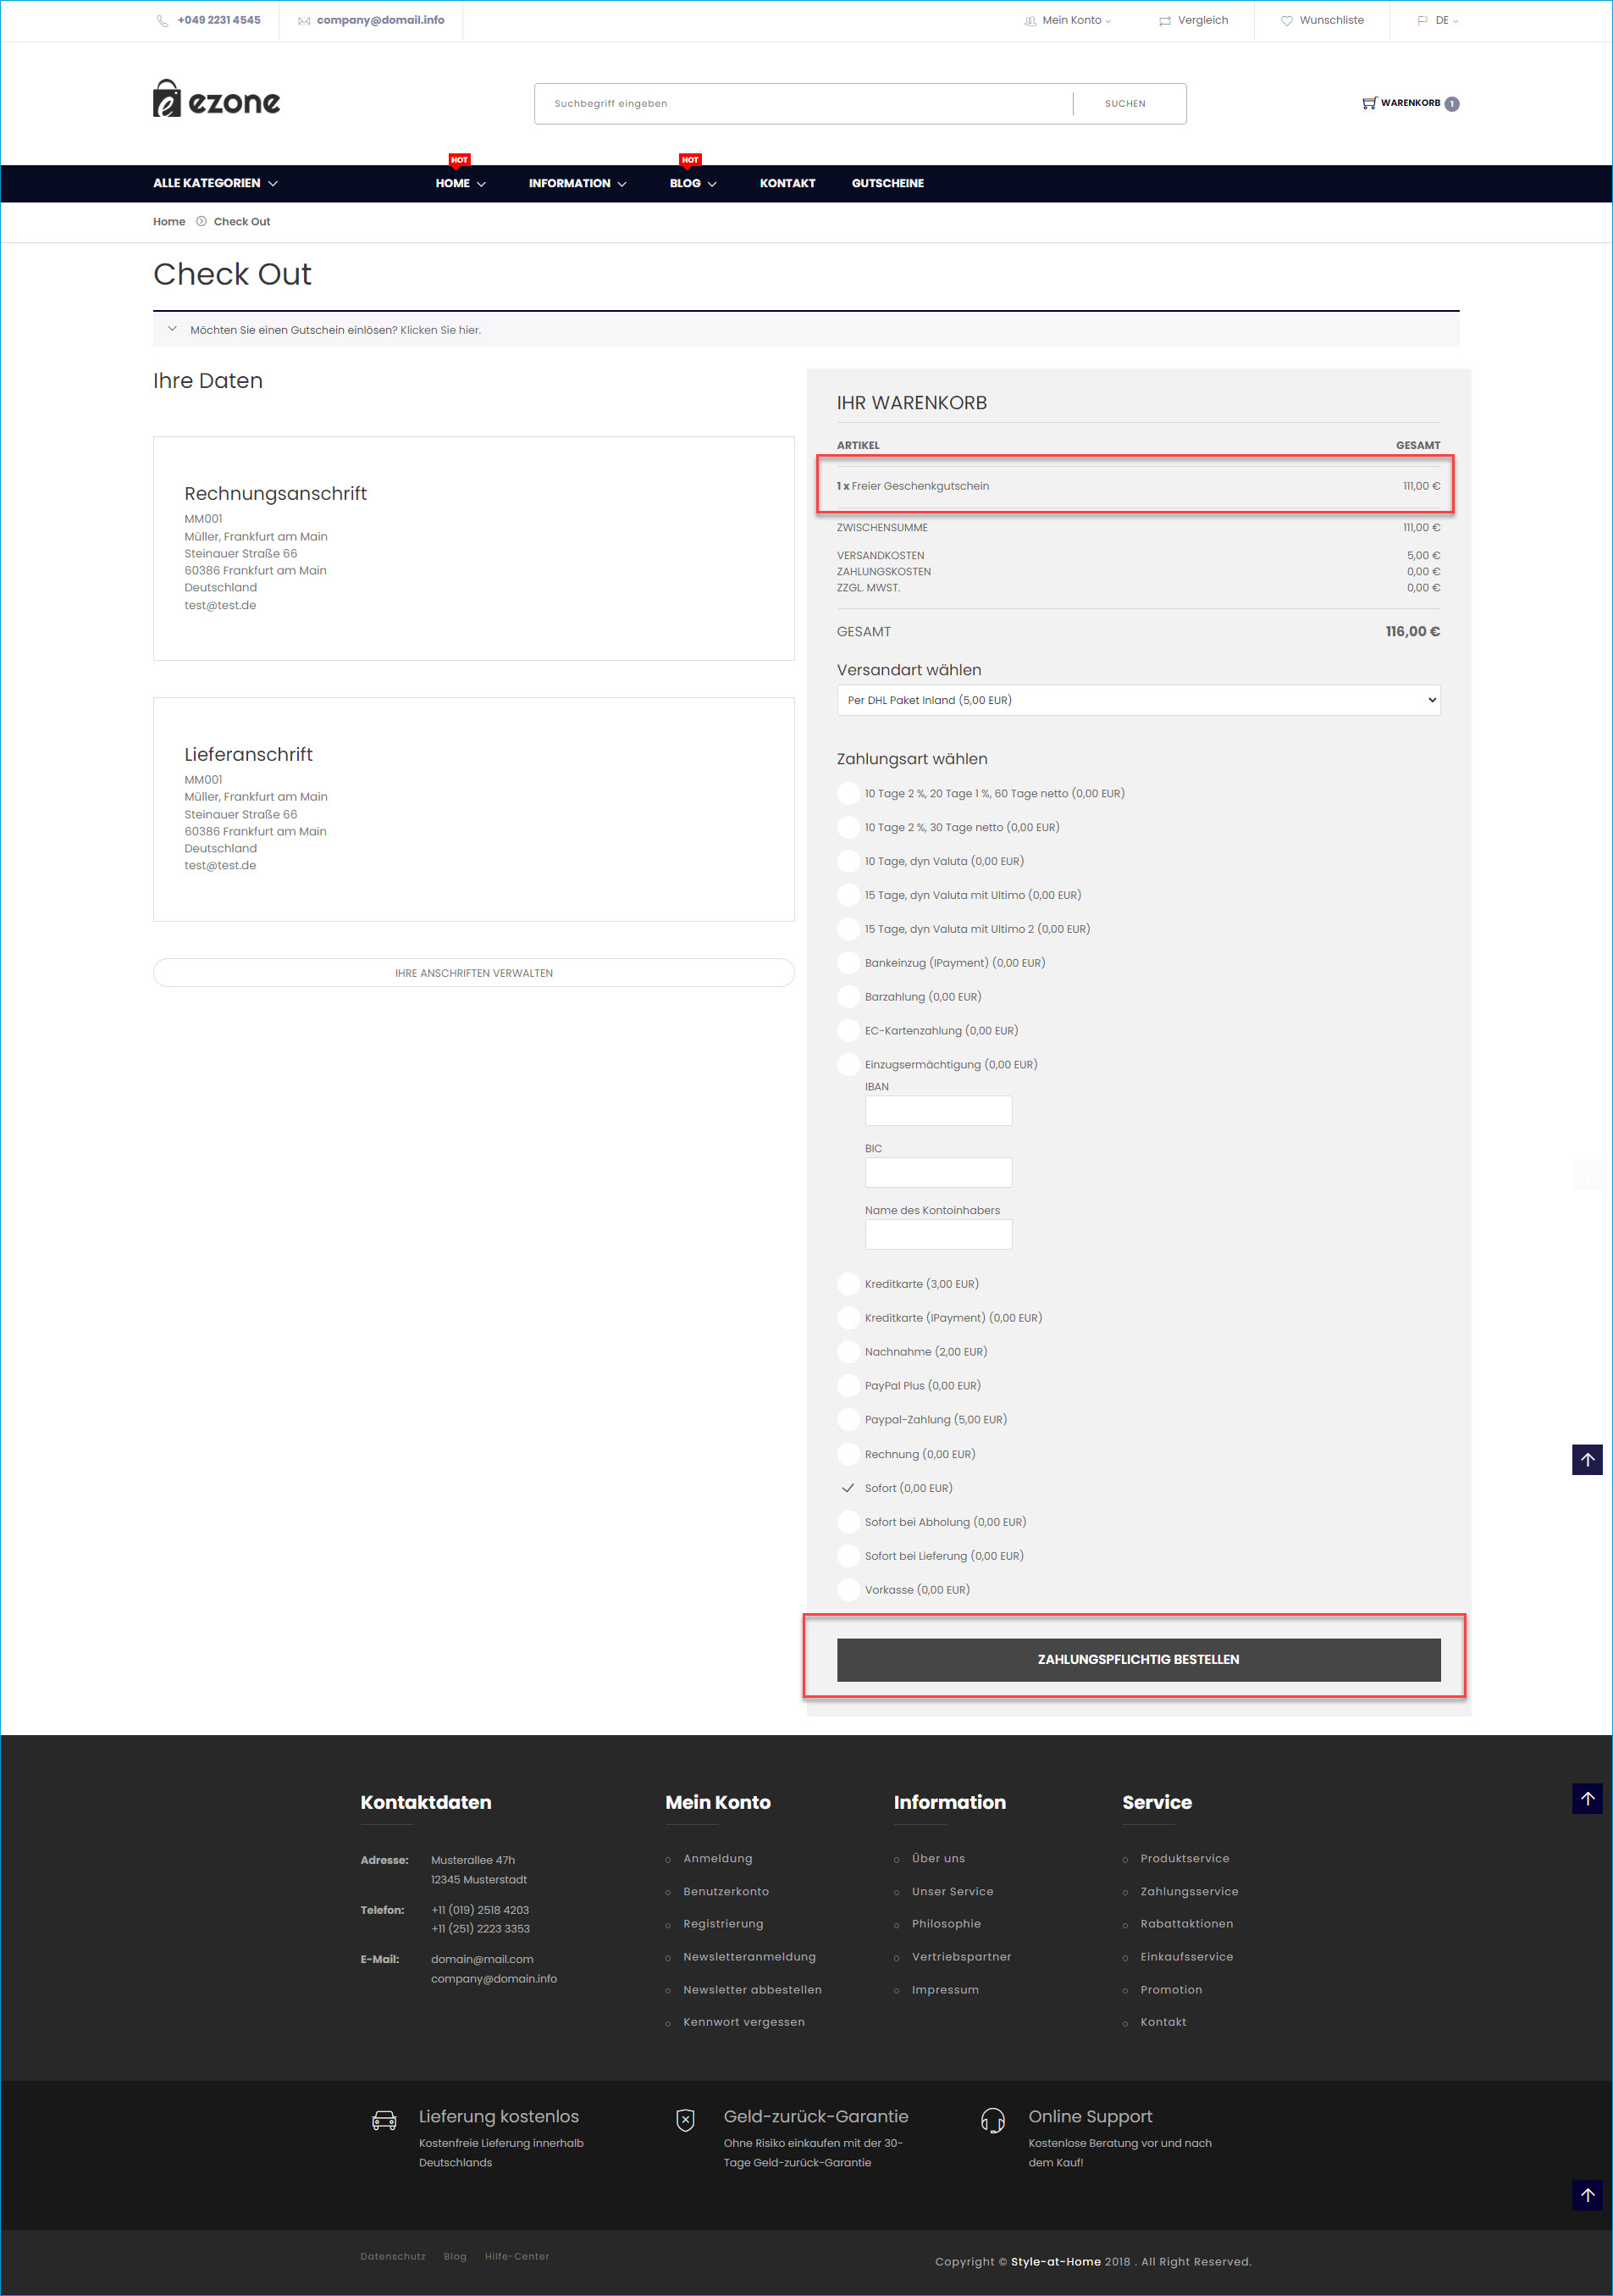Image resolution: width=1613 pixels, height=2296 pixels.
Task: Open Gutscheine in the navigation bar
Action: click(x=887, y=184)
